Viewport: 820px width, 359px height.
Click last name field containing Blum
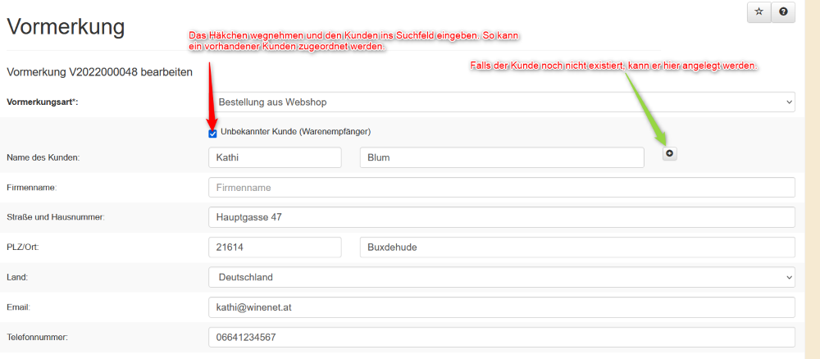[x=500, y=157]
